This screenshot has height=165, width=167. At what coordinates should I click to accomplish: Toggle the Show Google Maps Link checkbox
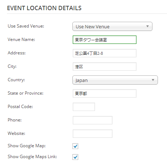tap(75, 157)
